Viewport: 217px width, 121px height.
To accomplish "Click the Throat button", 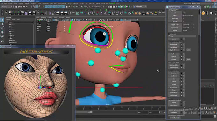I will point(174,82).
